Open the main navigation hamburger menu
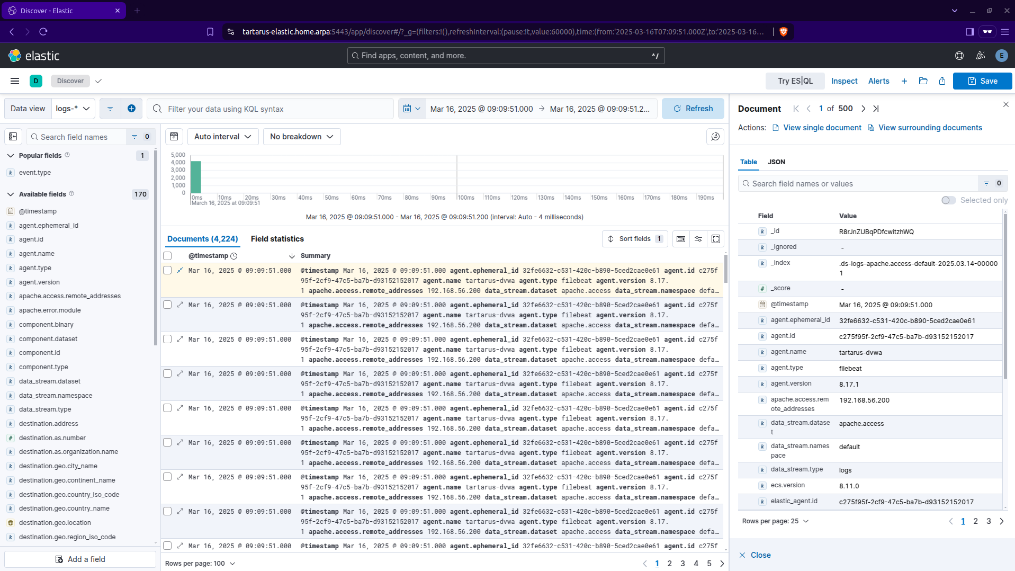Viewport: 1015px width, 571px height. point(15,81)
